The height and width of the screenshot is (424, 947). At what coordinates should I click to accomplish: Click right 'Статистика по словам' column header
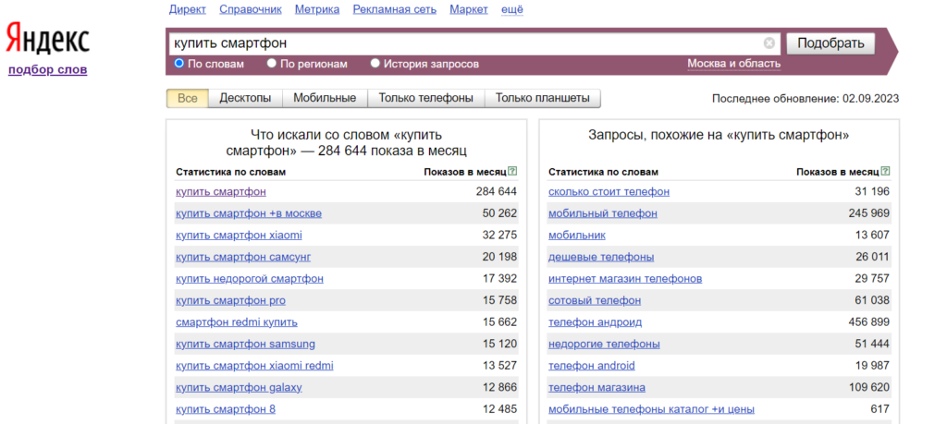(x=603, y=172)
